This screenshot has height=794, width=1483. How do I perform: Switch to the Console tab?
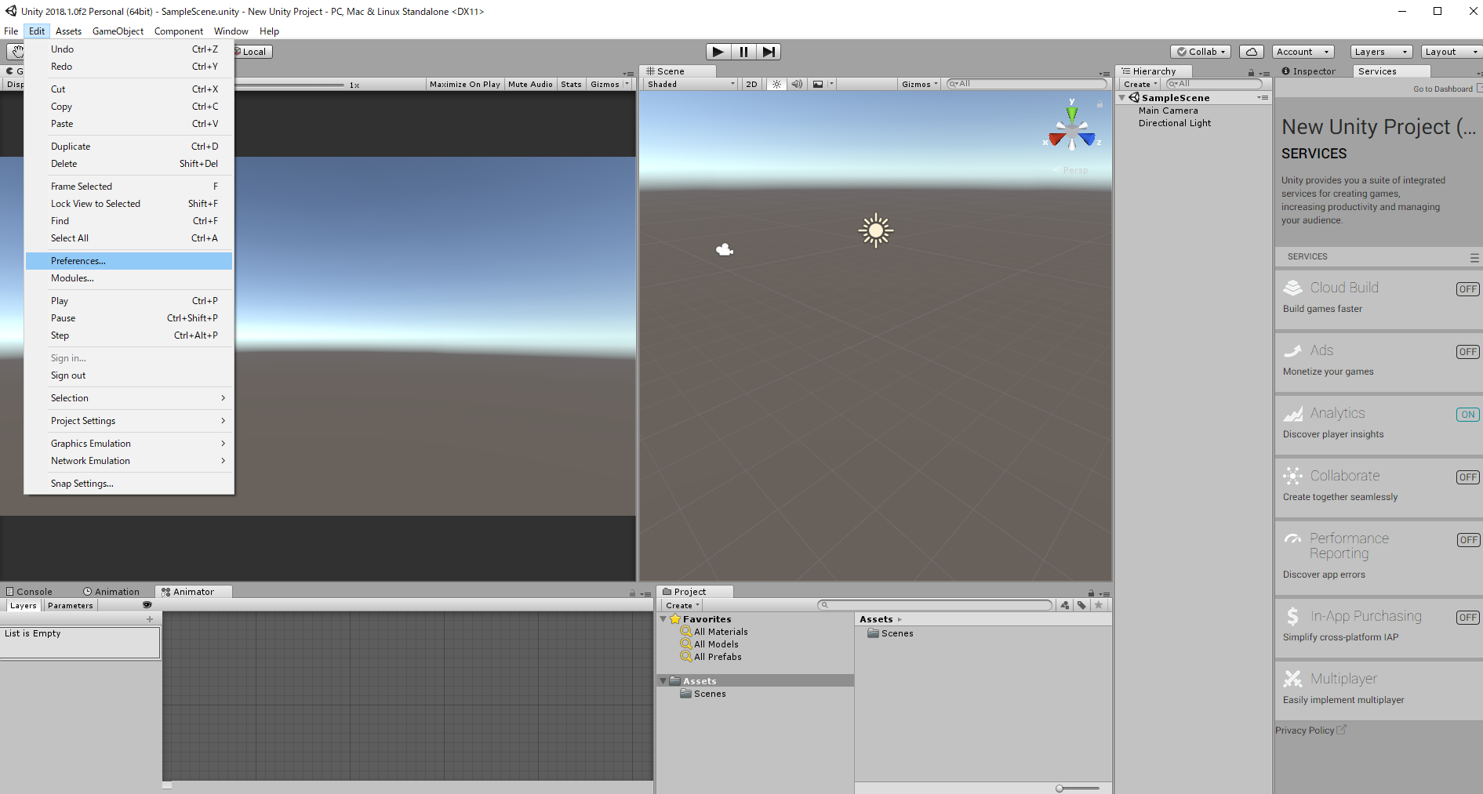(x=29, y=592)
